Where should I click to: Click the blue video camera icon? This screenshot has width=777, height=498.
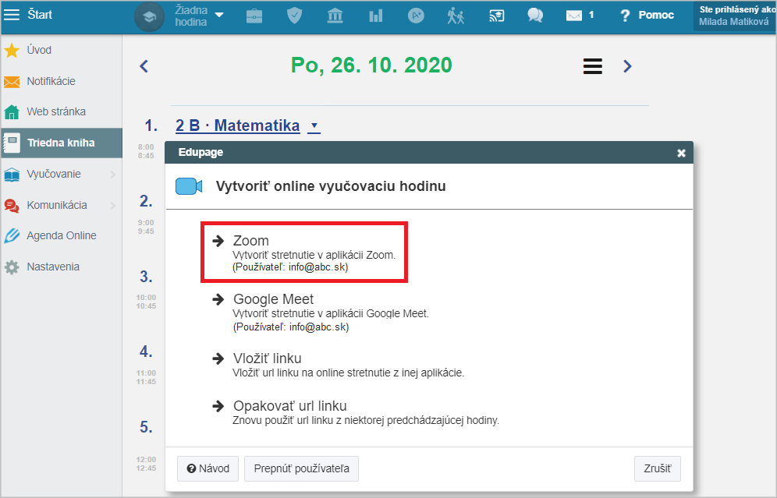pos(189,186)
